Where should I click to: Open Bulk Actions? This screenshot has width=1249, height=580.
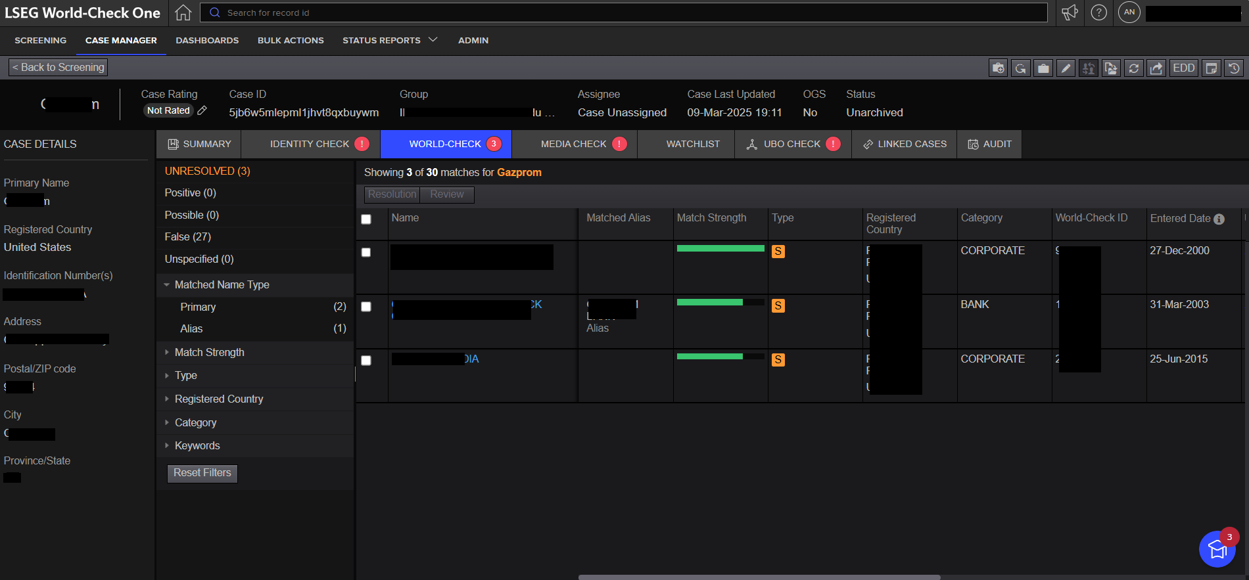291,40
